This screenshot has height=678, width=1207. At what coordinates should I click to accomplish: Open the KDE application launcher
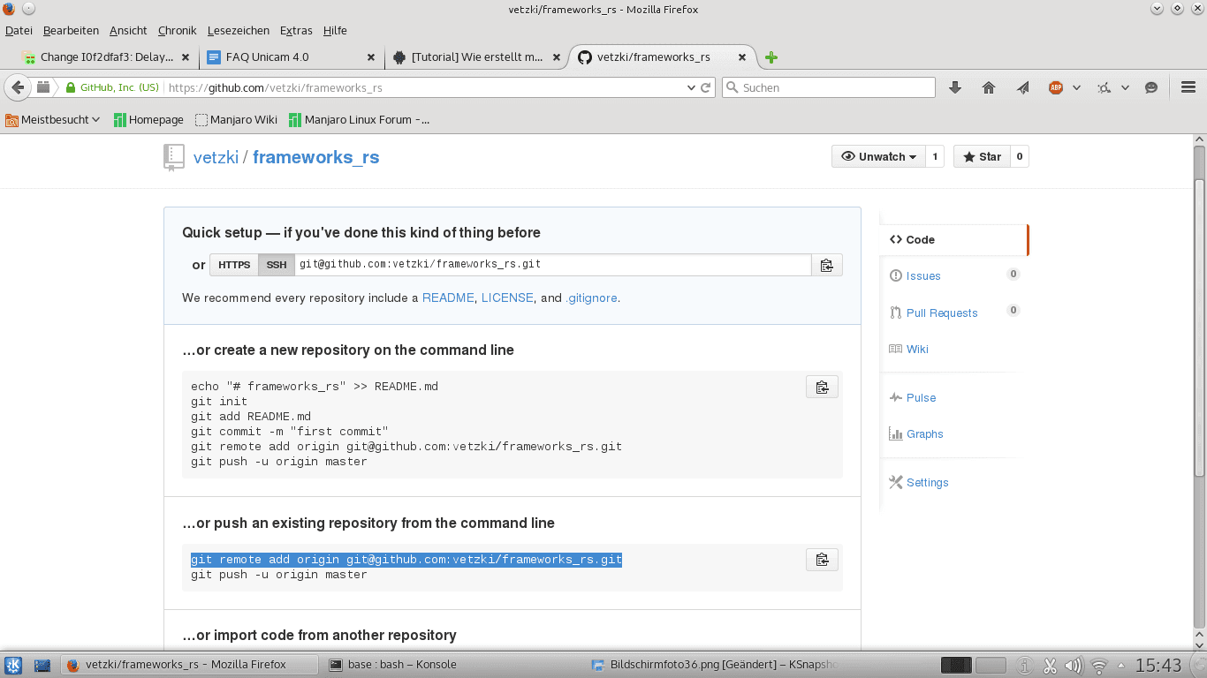[x=14, y=666]
